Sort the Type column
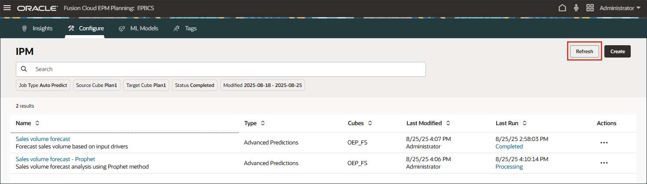The image size is (647, 184). pos(263,123)
